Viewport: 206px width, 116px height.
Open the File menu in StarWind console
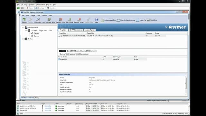coord(23,15)
